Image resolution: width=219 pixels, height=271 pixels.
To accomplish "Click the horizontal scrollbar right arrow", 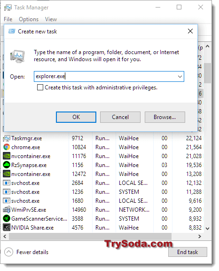I will pos(200,236).
